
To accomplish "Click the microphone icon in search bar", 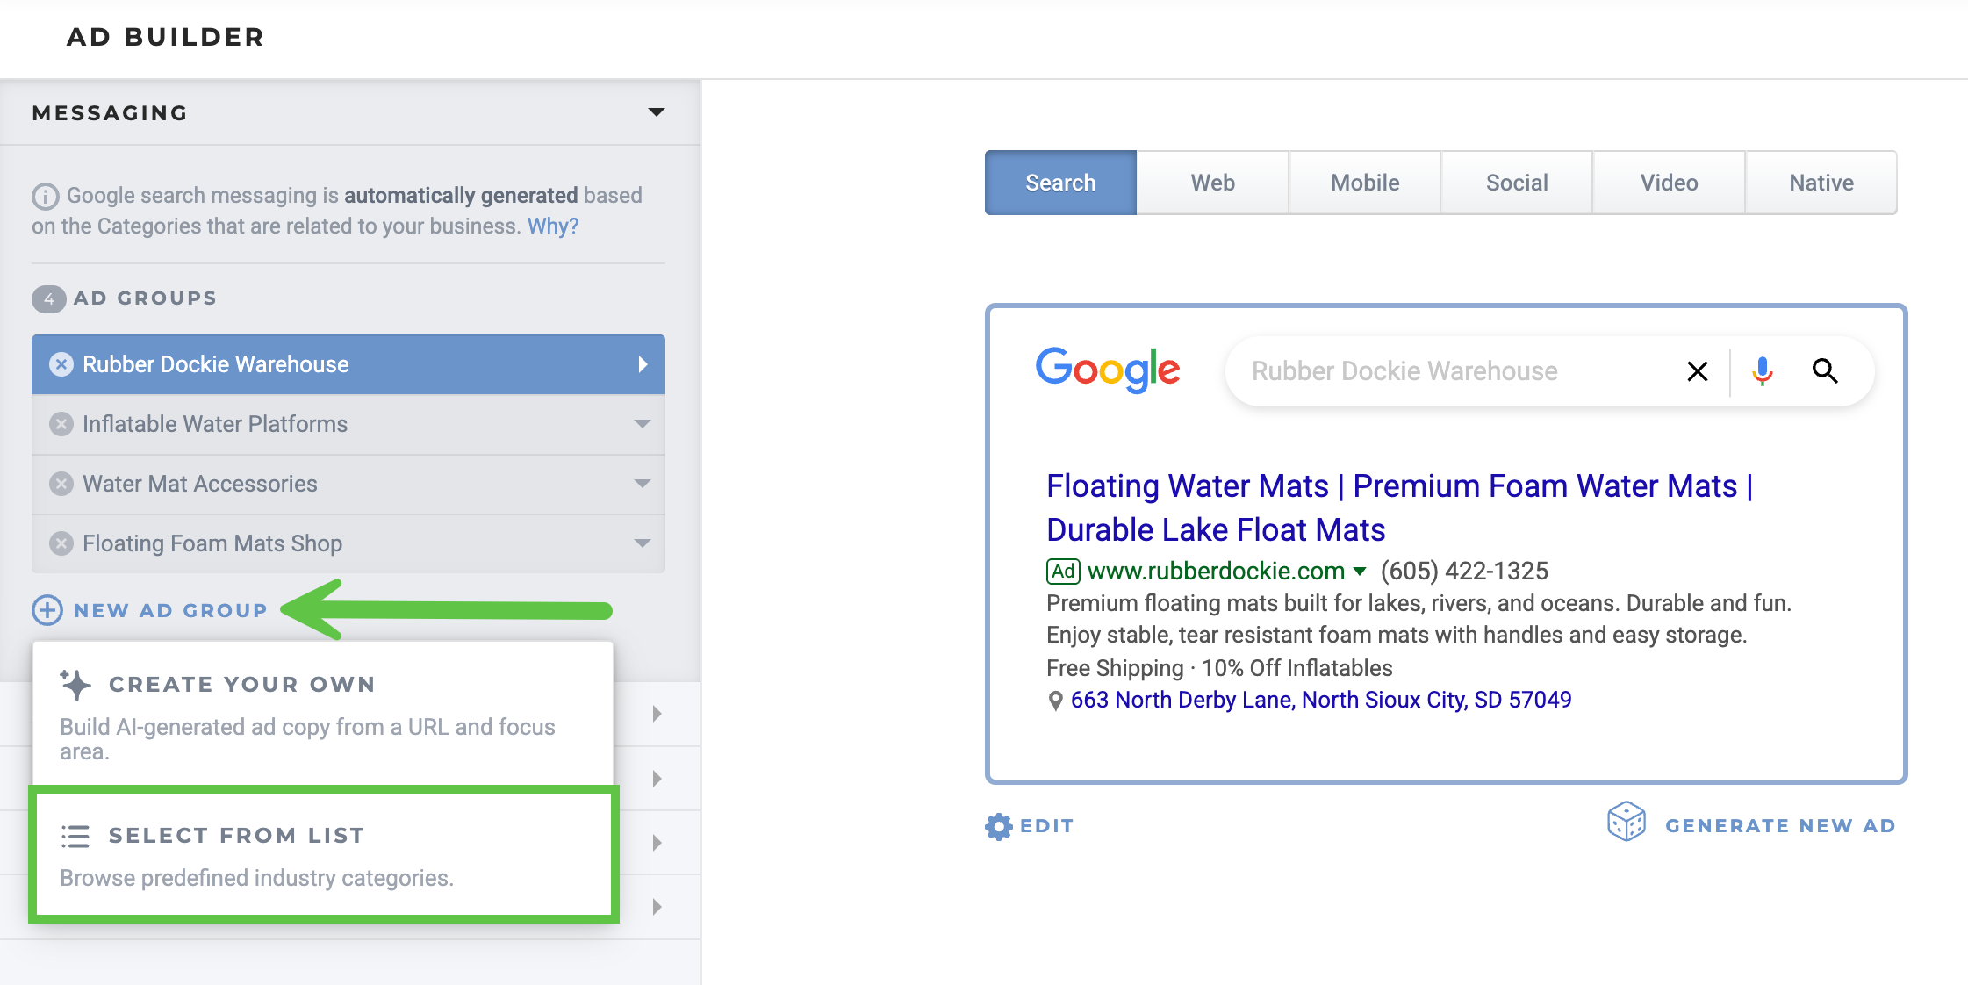I will point(1762,371).
